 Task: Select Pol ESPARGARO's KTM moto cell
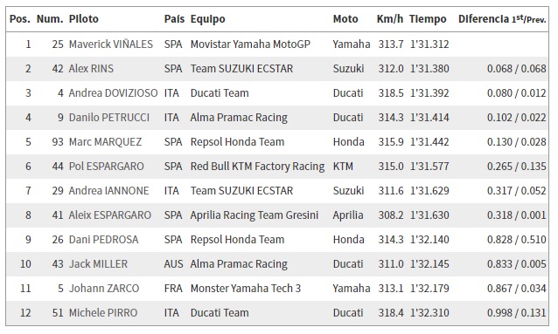tap(343, 167)
